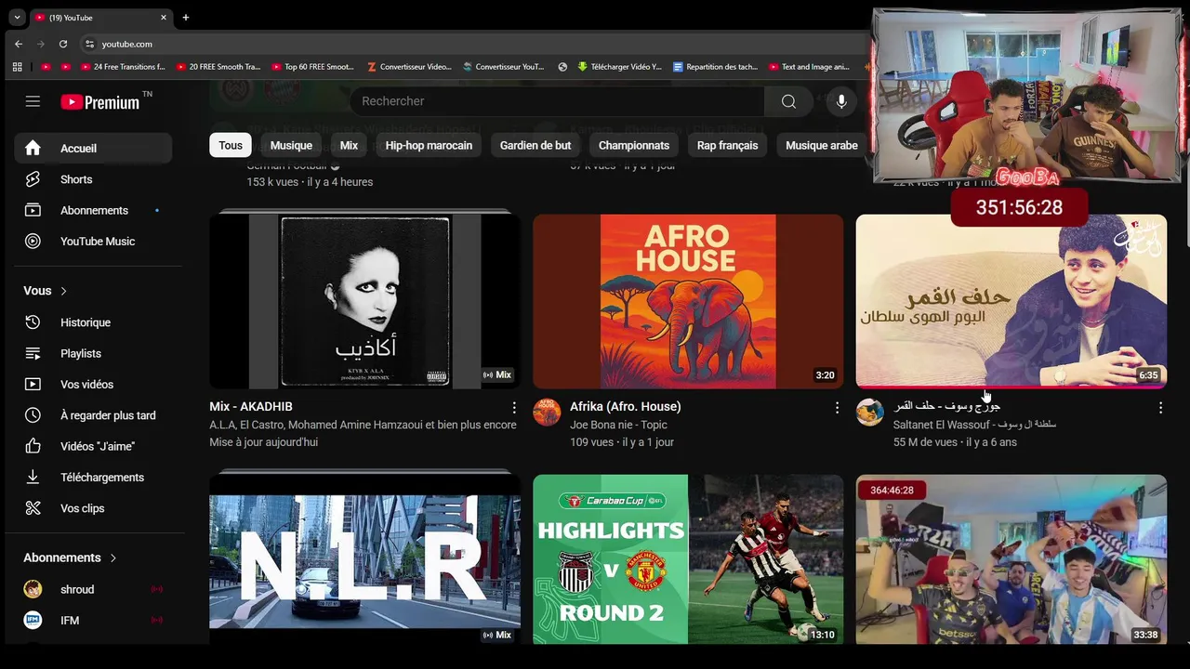Screen dimensions: 1190x669
Task: Select the Musique arabe filter chip
Action: [822, 145]
